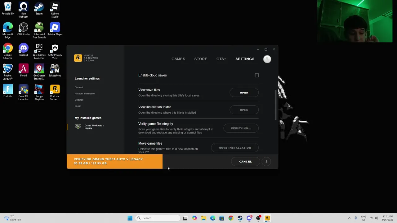
Task: Select the SETTINGS tab
Action: (x=245, y=59)
